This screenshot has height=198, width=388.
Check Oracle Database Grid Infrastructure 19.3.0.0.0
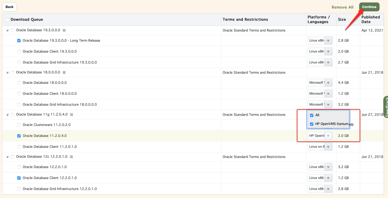pyautogui.click(x=19, y=62)
